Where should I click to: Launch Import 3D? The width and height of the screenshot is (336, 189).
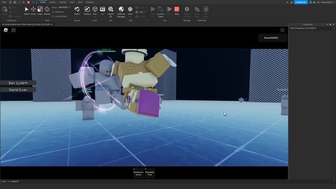point(111,12)
